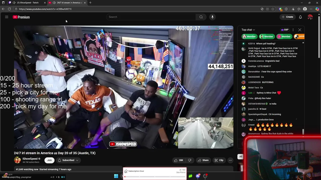Open browser profile avatar
Screen dimensions: 321x180
(305, 9)
